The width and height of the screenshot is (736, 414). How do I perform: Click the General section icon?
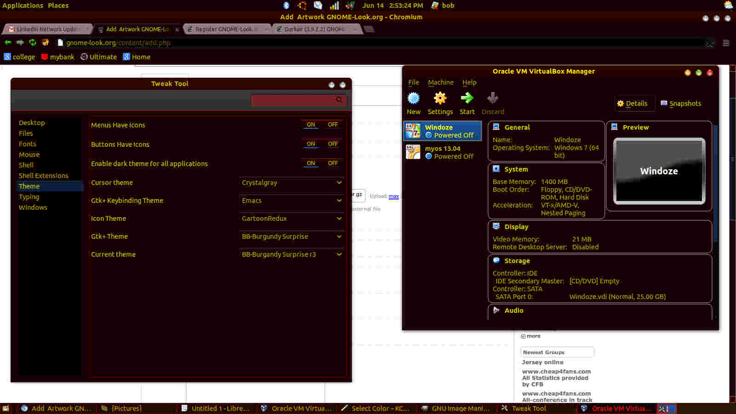click(x=496, y=127)
